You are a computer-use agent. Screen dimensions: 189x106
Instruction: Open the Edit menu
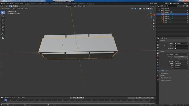coord(8,4)
